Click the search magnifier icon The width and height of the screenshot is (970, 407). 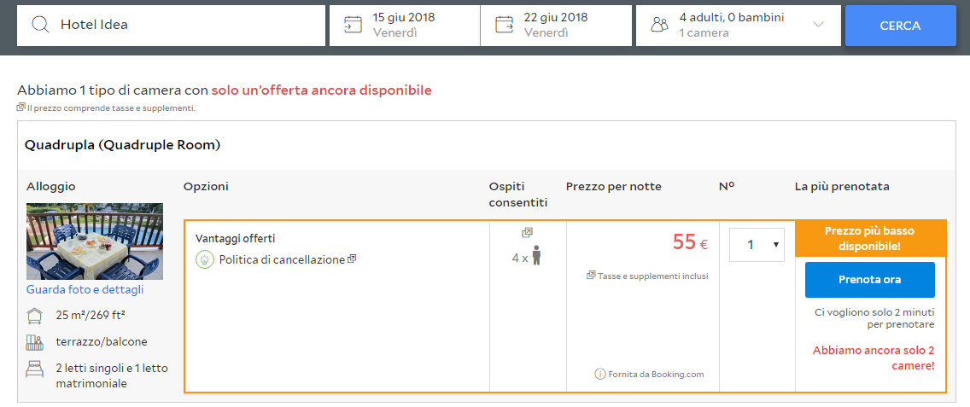[x=40, y=25]
